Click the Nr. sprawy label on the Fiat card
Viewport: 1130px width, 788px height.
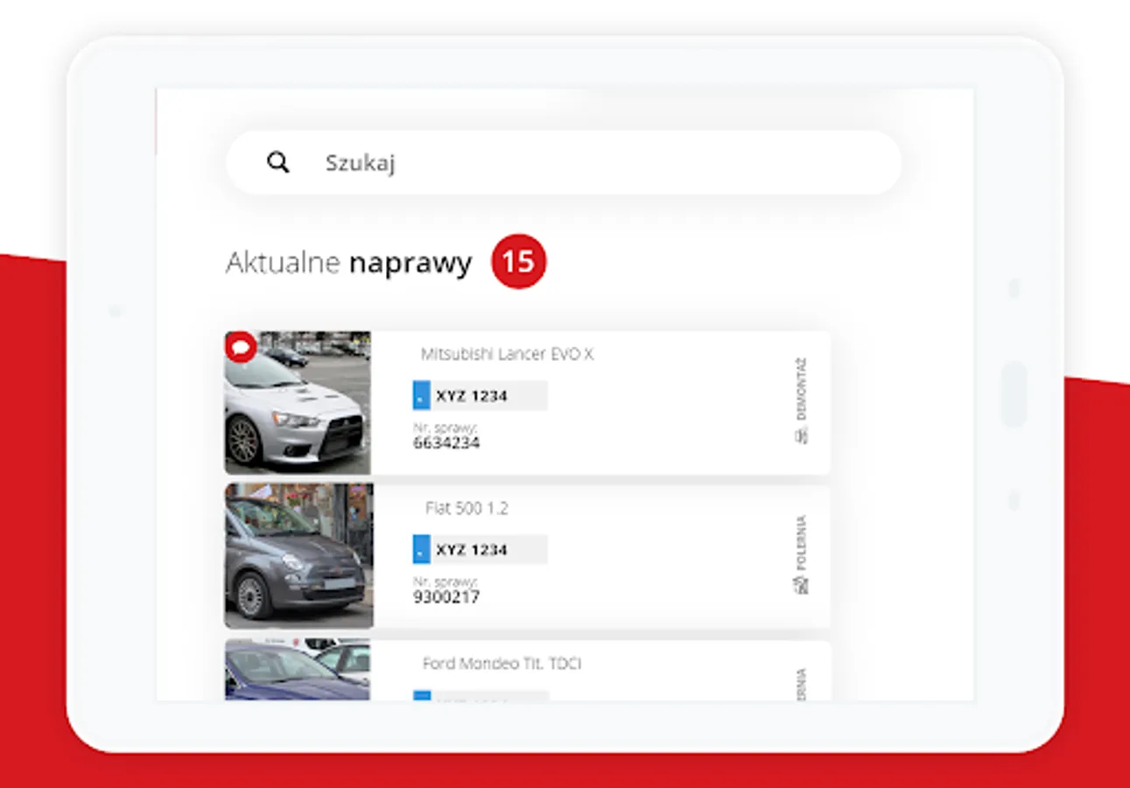[445, 581]
